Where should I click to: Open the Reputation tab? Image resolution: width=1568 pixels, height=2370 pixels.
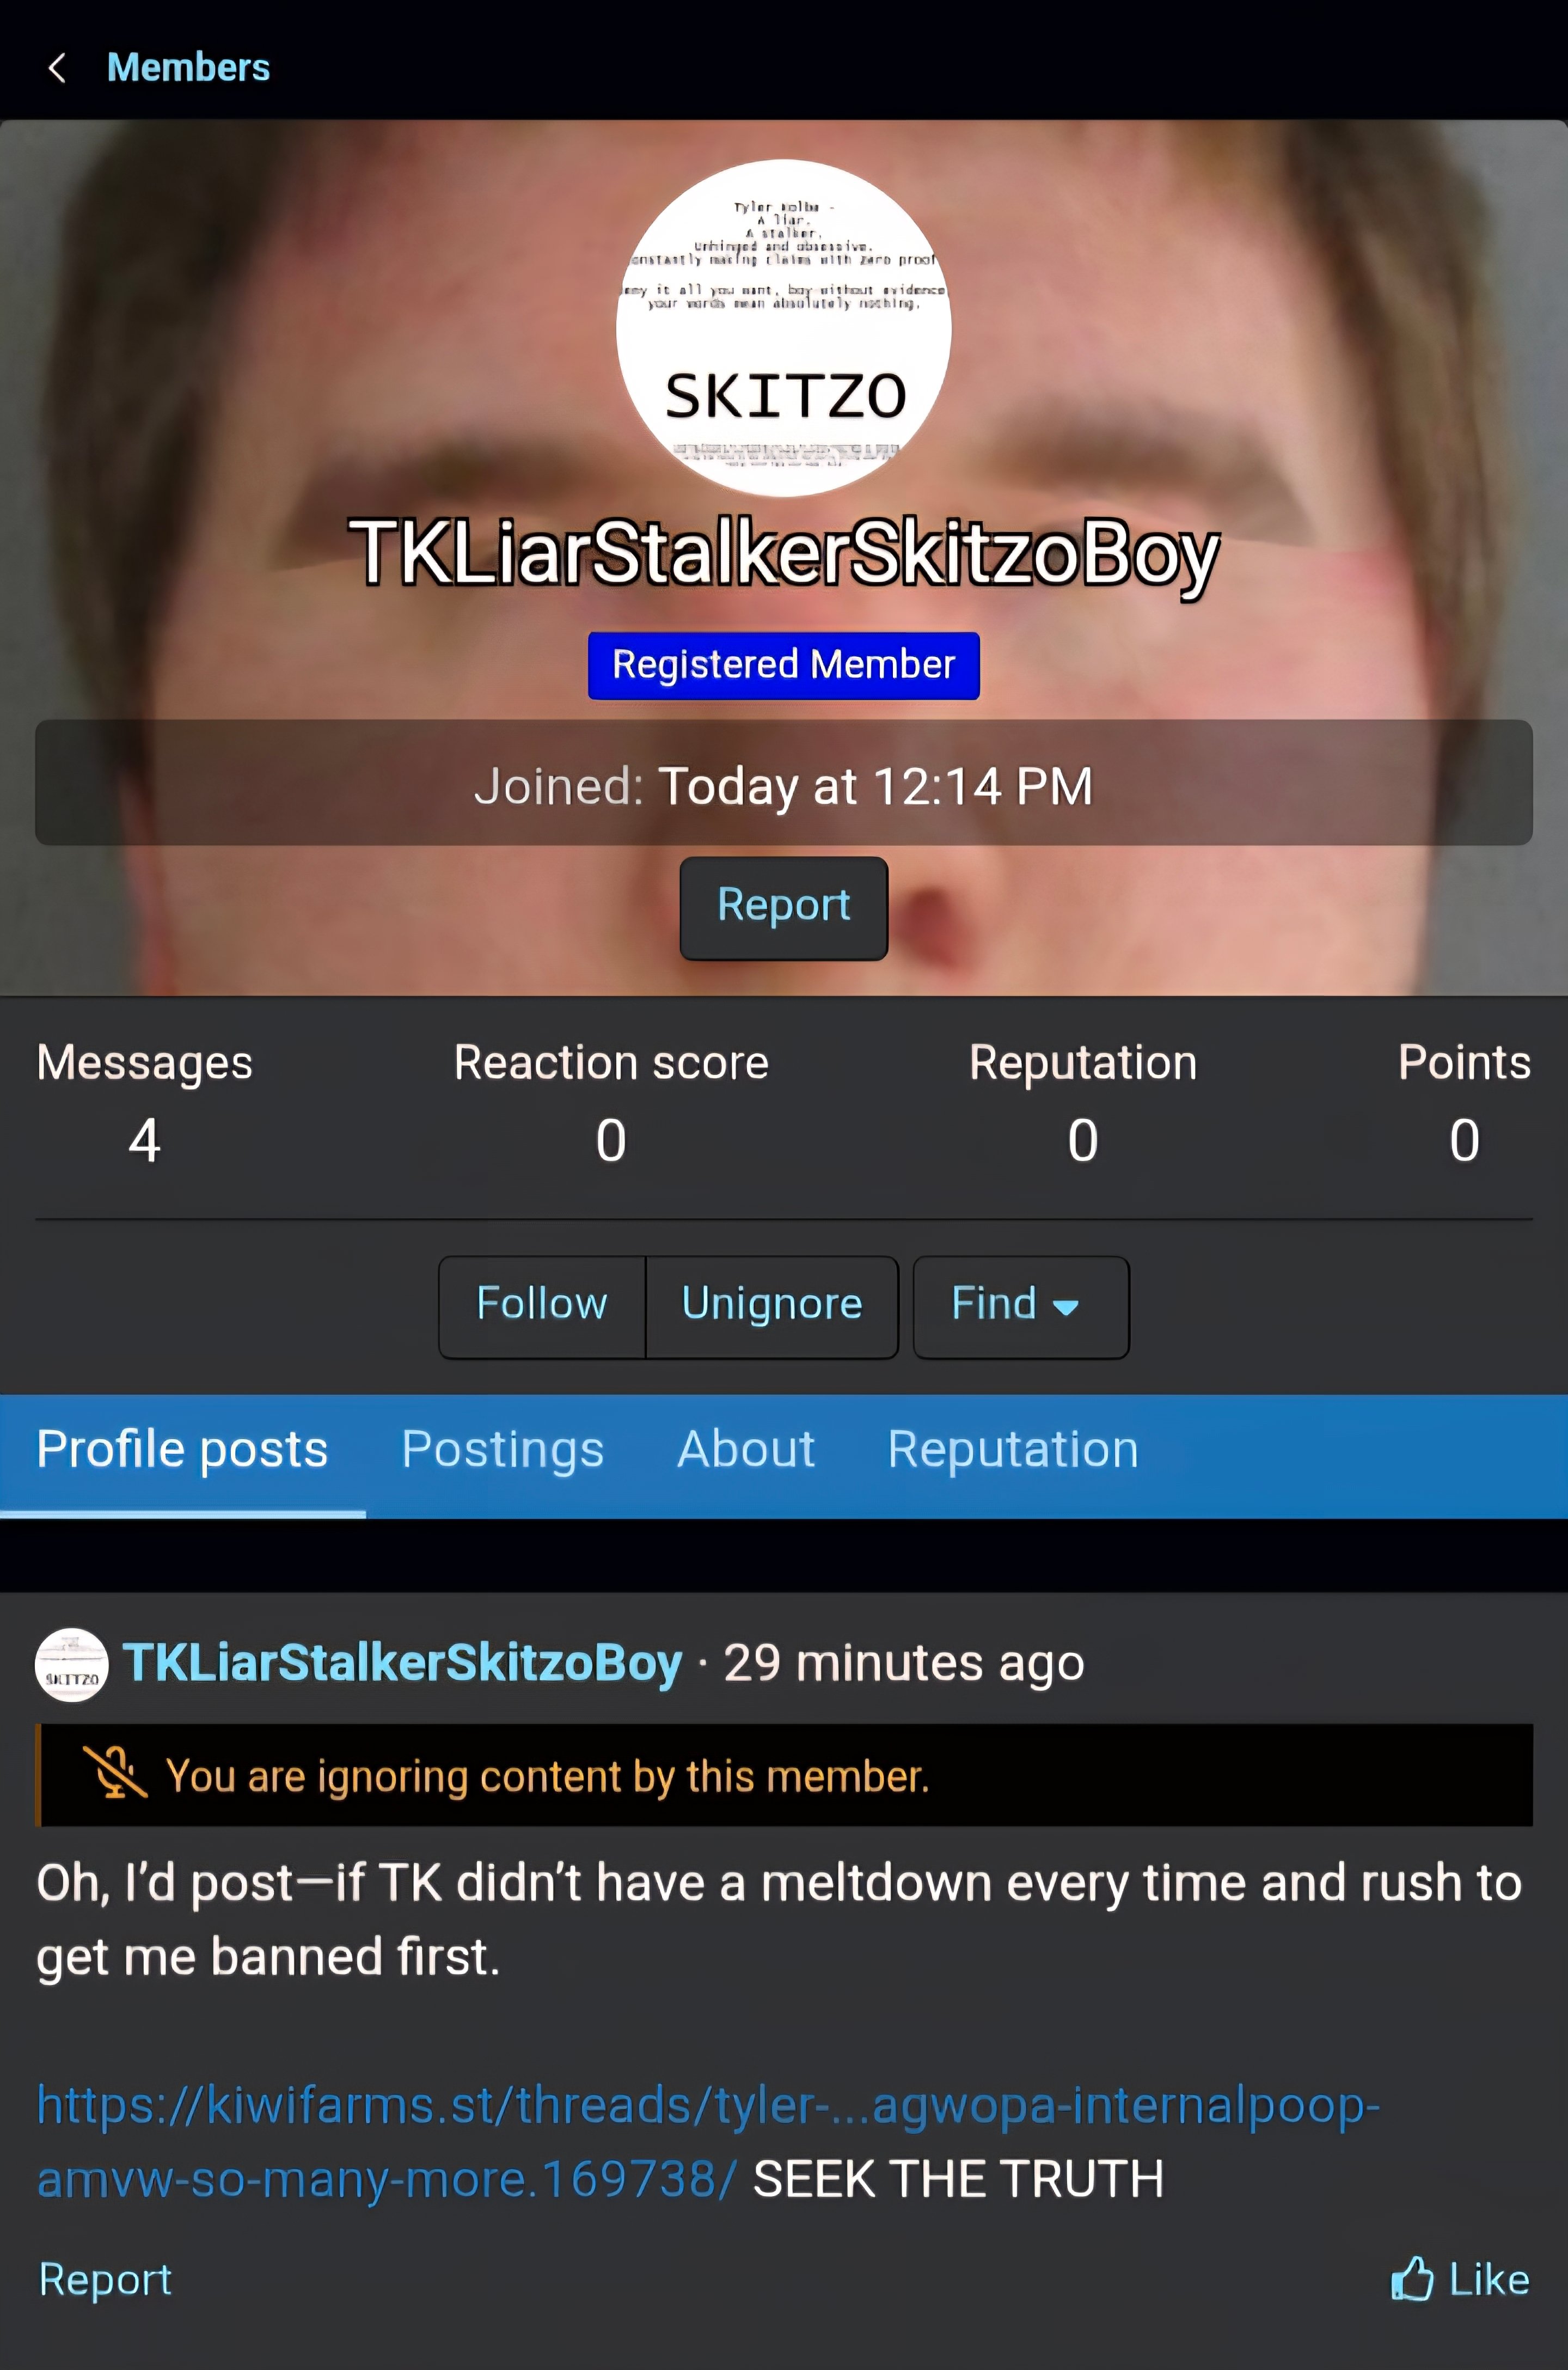click(x=1013, y=1452)
